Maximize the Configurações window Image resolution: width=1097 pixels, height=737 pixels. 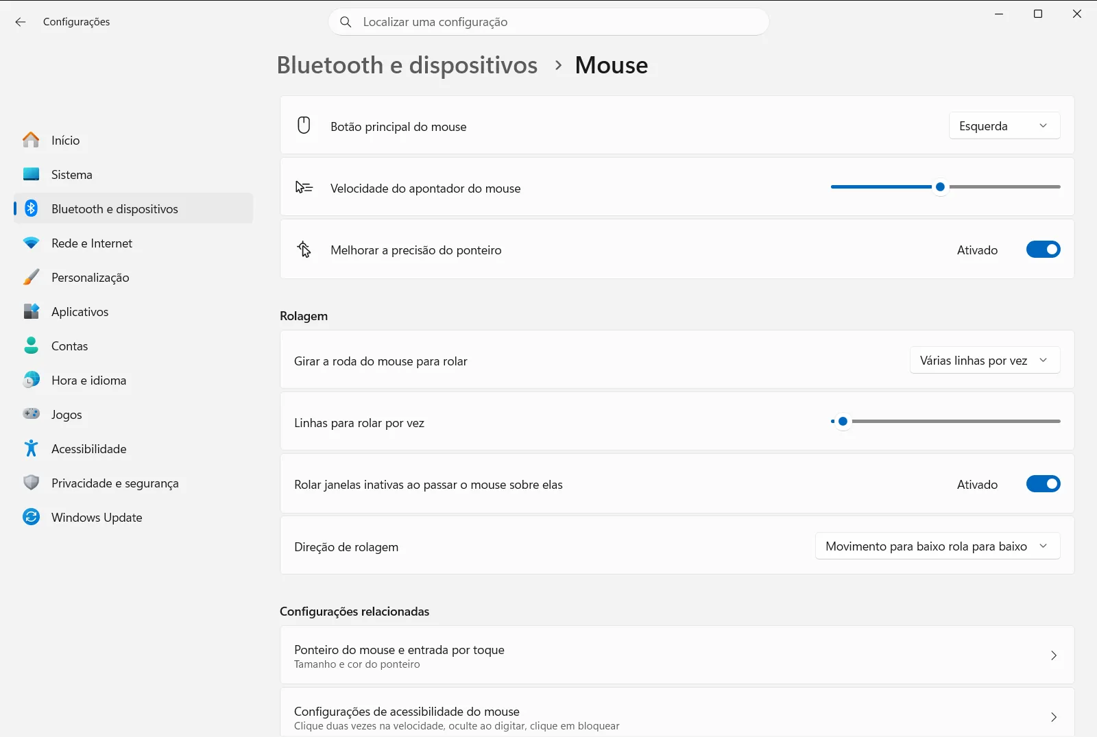point(1038,14)
